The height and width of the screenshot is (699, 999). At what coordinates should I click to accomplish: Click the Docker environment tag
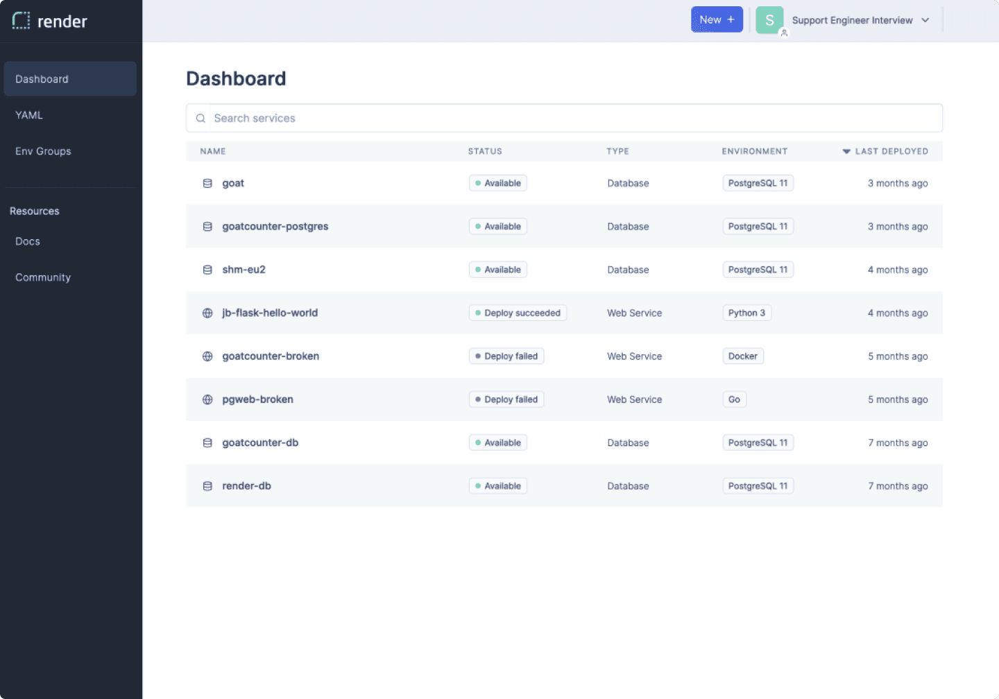coord(743,356)
